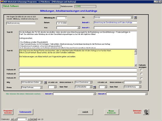The image size is (162, 121).
Task: Click the lookup icon beside the An field
Action: tap(135, 17)
